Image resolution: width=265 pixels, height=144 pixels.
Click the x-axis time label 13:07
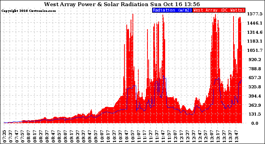tap(212, 136)
